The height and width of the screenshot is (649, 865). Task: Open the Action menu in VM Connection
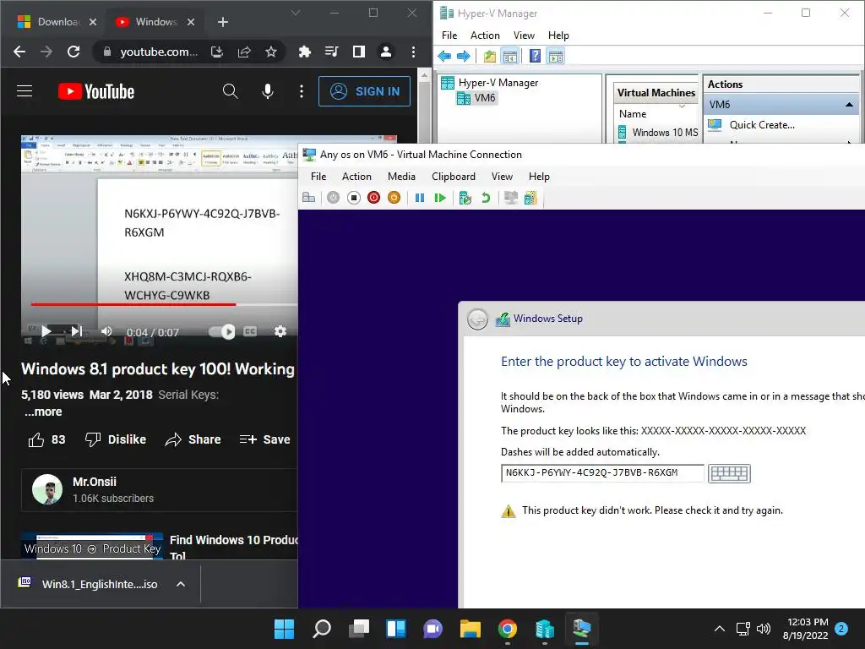(356, 177)
